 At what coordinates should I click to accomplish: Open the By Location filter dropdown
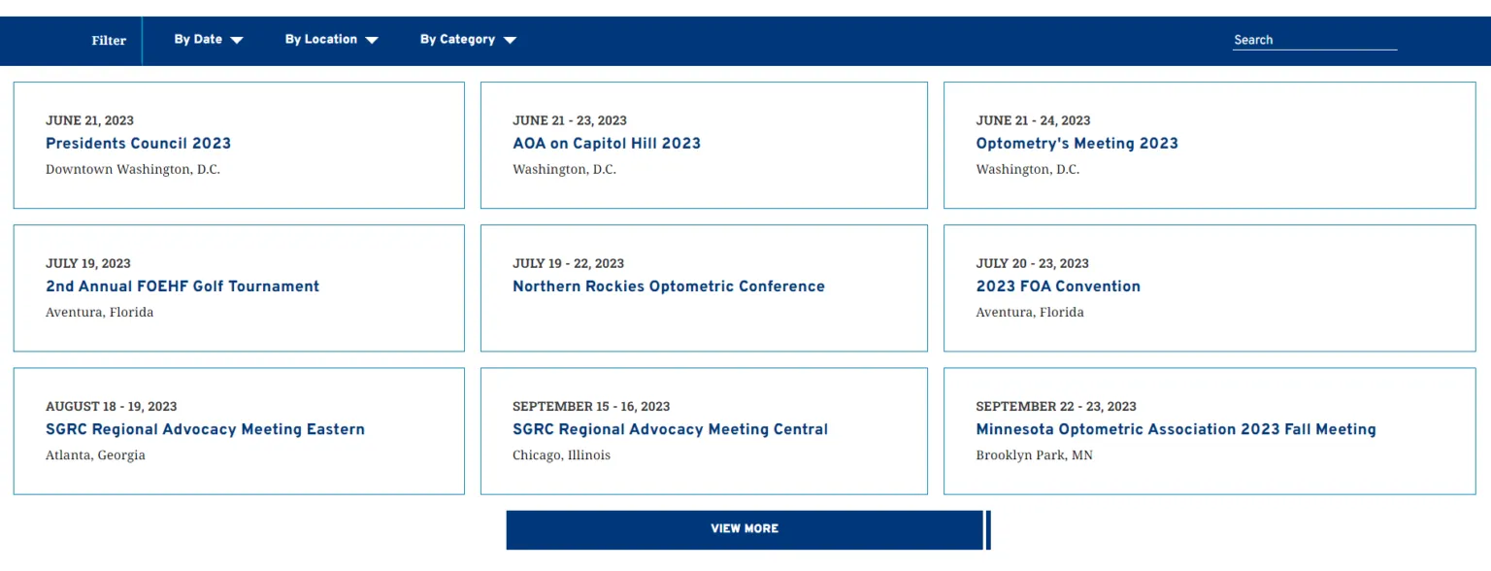(x=331, y=40)
